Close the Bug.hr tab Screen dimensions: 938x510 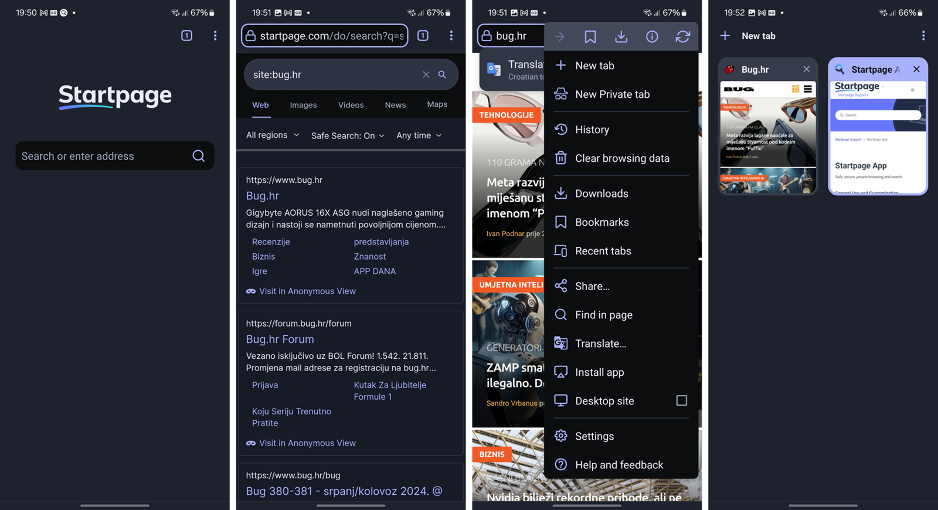pos(807,69)
